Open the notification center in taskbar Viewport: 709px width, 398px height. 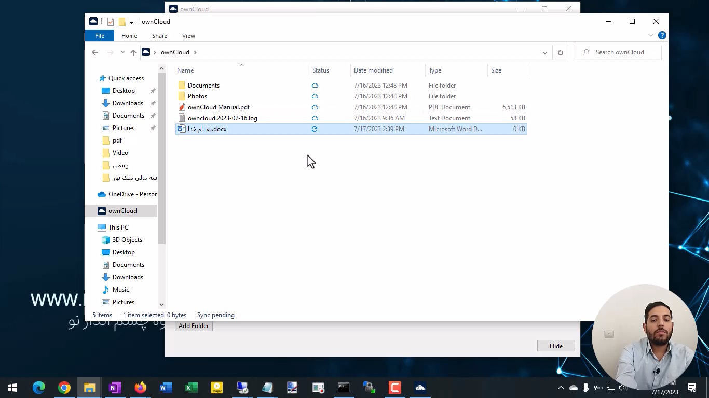[692, 388]
